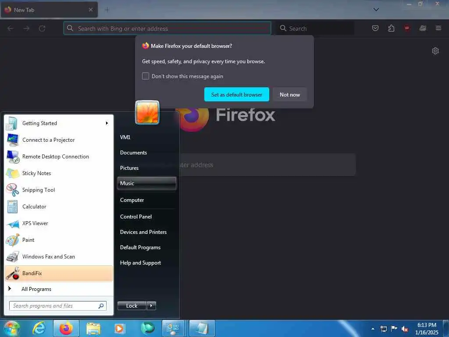Focus Search programs and files box
This screenshot has width=449, height=337.
[x=58, y=306]
